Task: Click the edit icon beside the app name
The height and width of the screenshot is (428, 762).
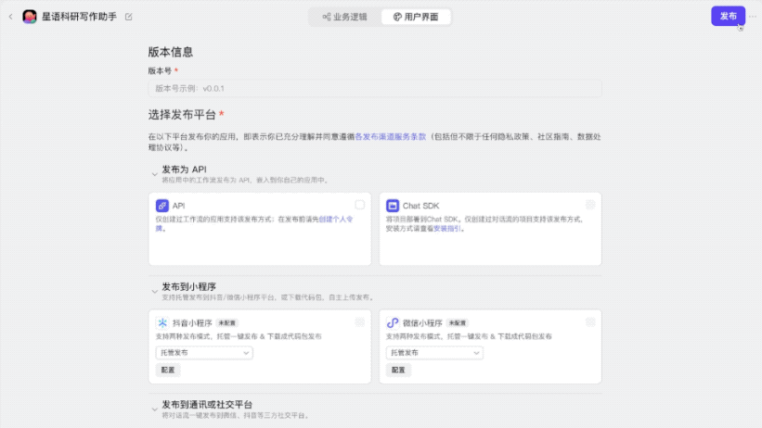Action: [128, 17]
